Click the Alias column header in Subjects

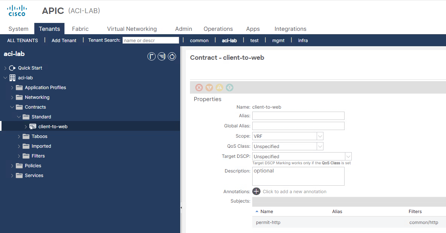coord(337,212)
